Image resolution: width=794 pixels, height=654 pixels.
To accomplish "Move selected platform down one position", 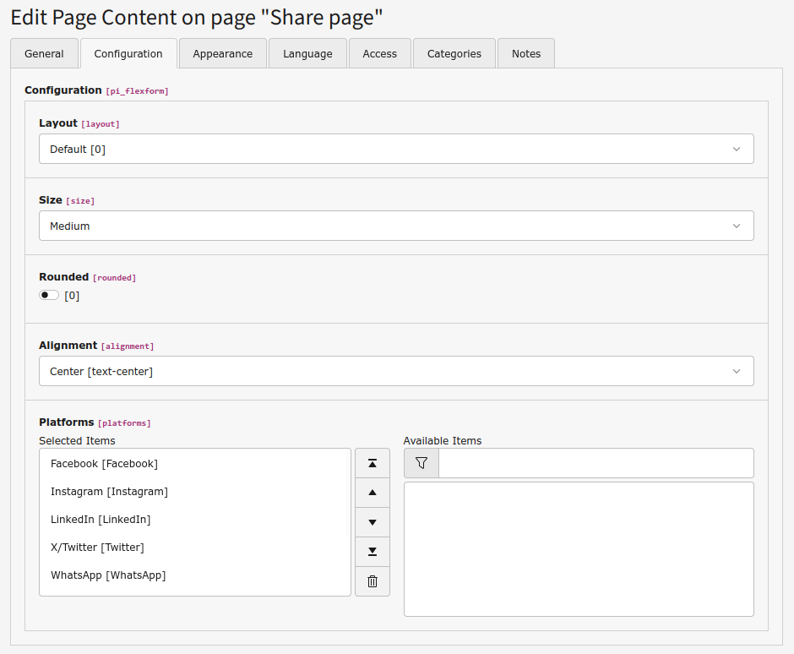I will 373,522.
